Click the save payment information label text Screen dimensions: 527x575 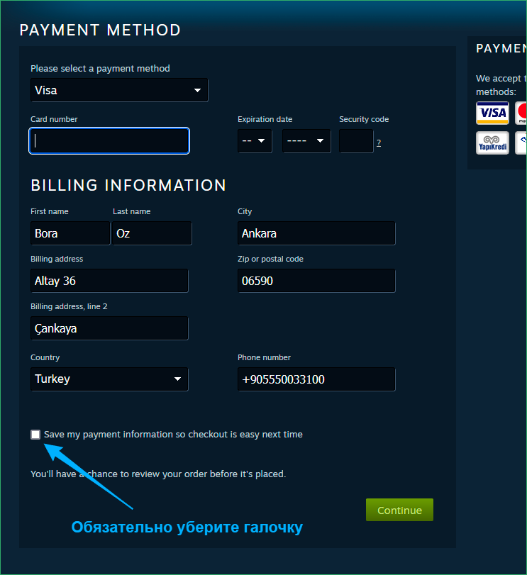173,435
